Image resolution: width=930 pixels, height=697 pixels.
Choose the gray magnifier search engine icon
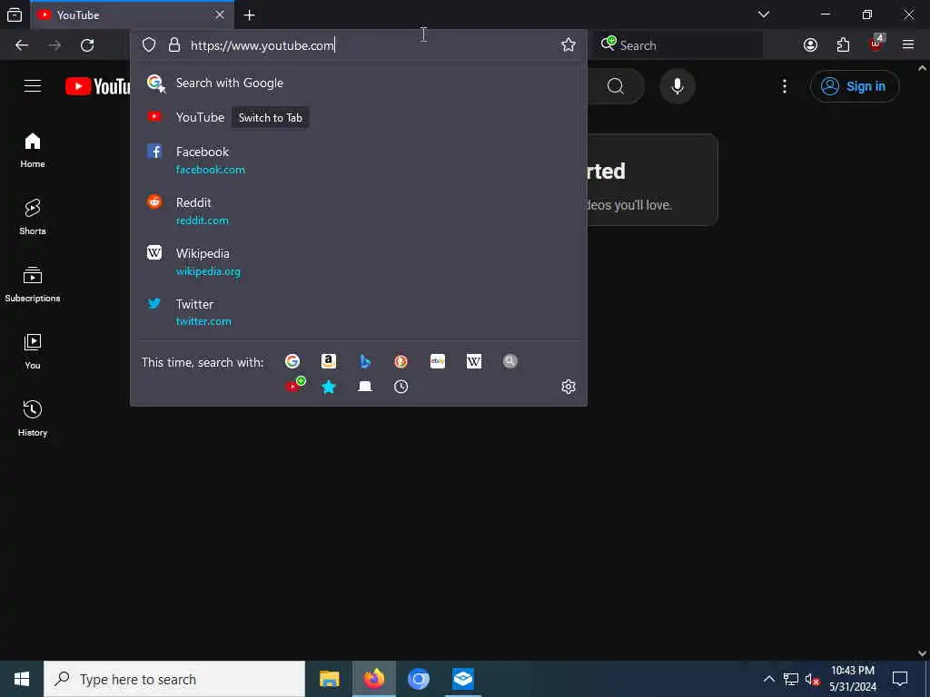click(x=510, y=361)
